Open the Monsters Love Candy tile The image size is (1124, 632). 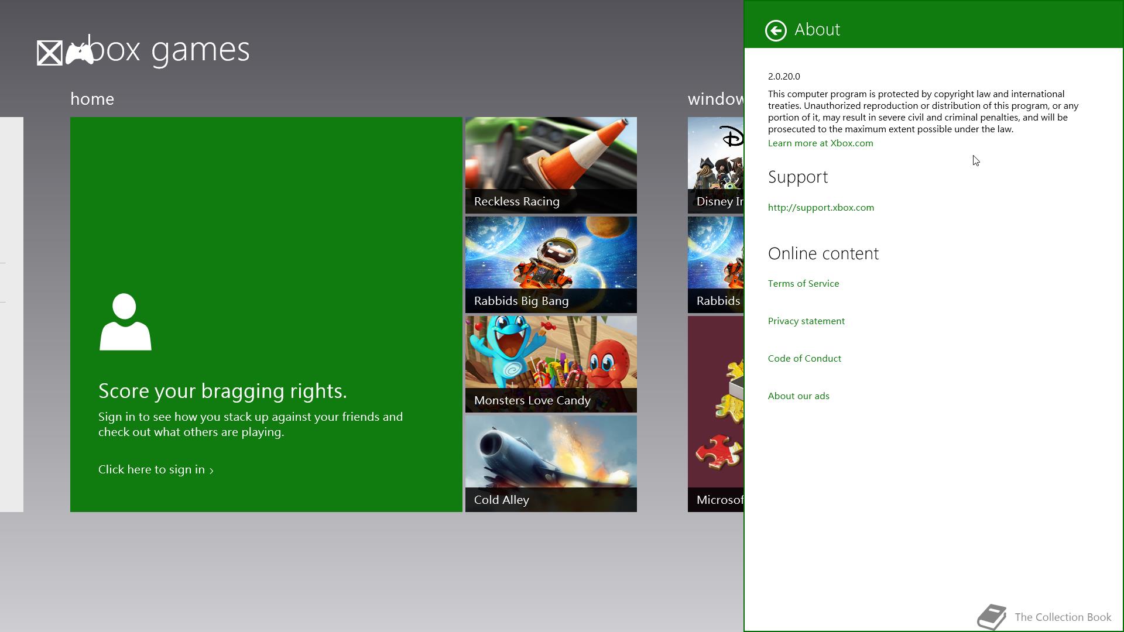[x=551, y=364]
